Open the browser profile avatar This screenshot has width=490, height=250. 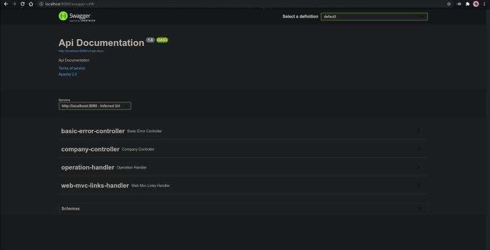click(476, 4)
